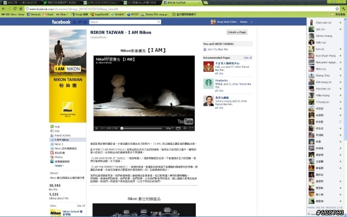The width and height of the screenshot is (347, 217).
Task: Bookmark this page with the star icon
Action: [337, 9]
